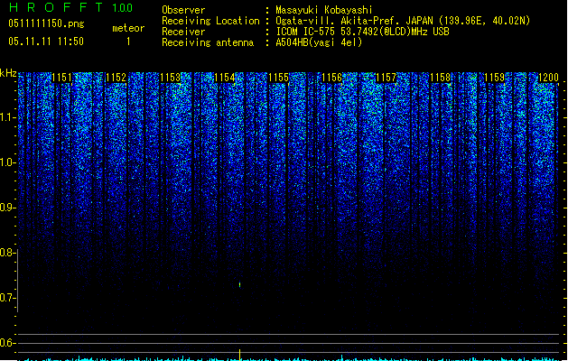The height and width of the screenshot is (361, 568).
Task: Click the 0.7 kHz axis label
Action: click(x=7, y=298)
